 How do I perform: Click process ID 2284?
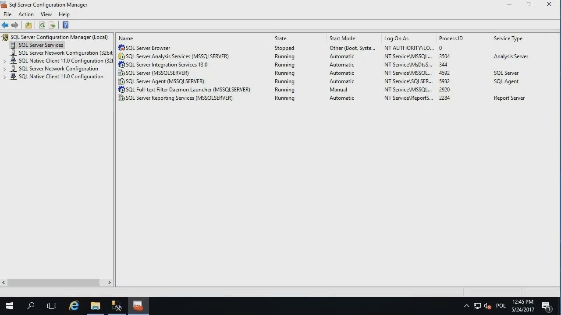coord(444,98)
